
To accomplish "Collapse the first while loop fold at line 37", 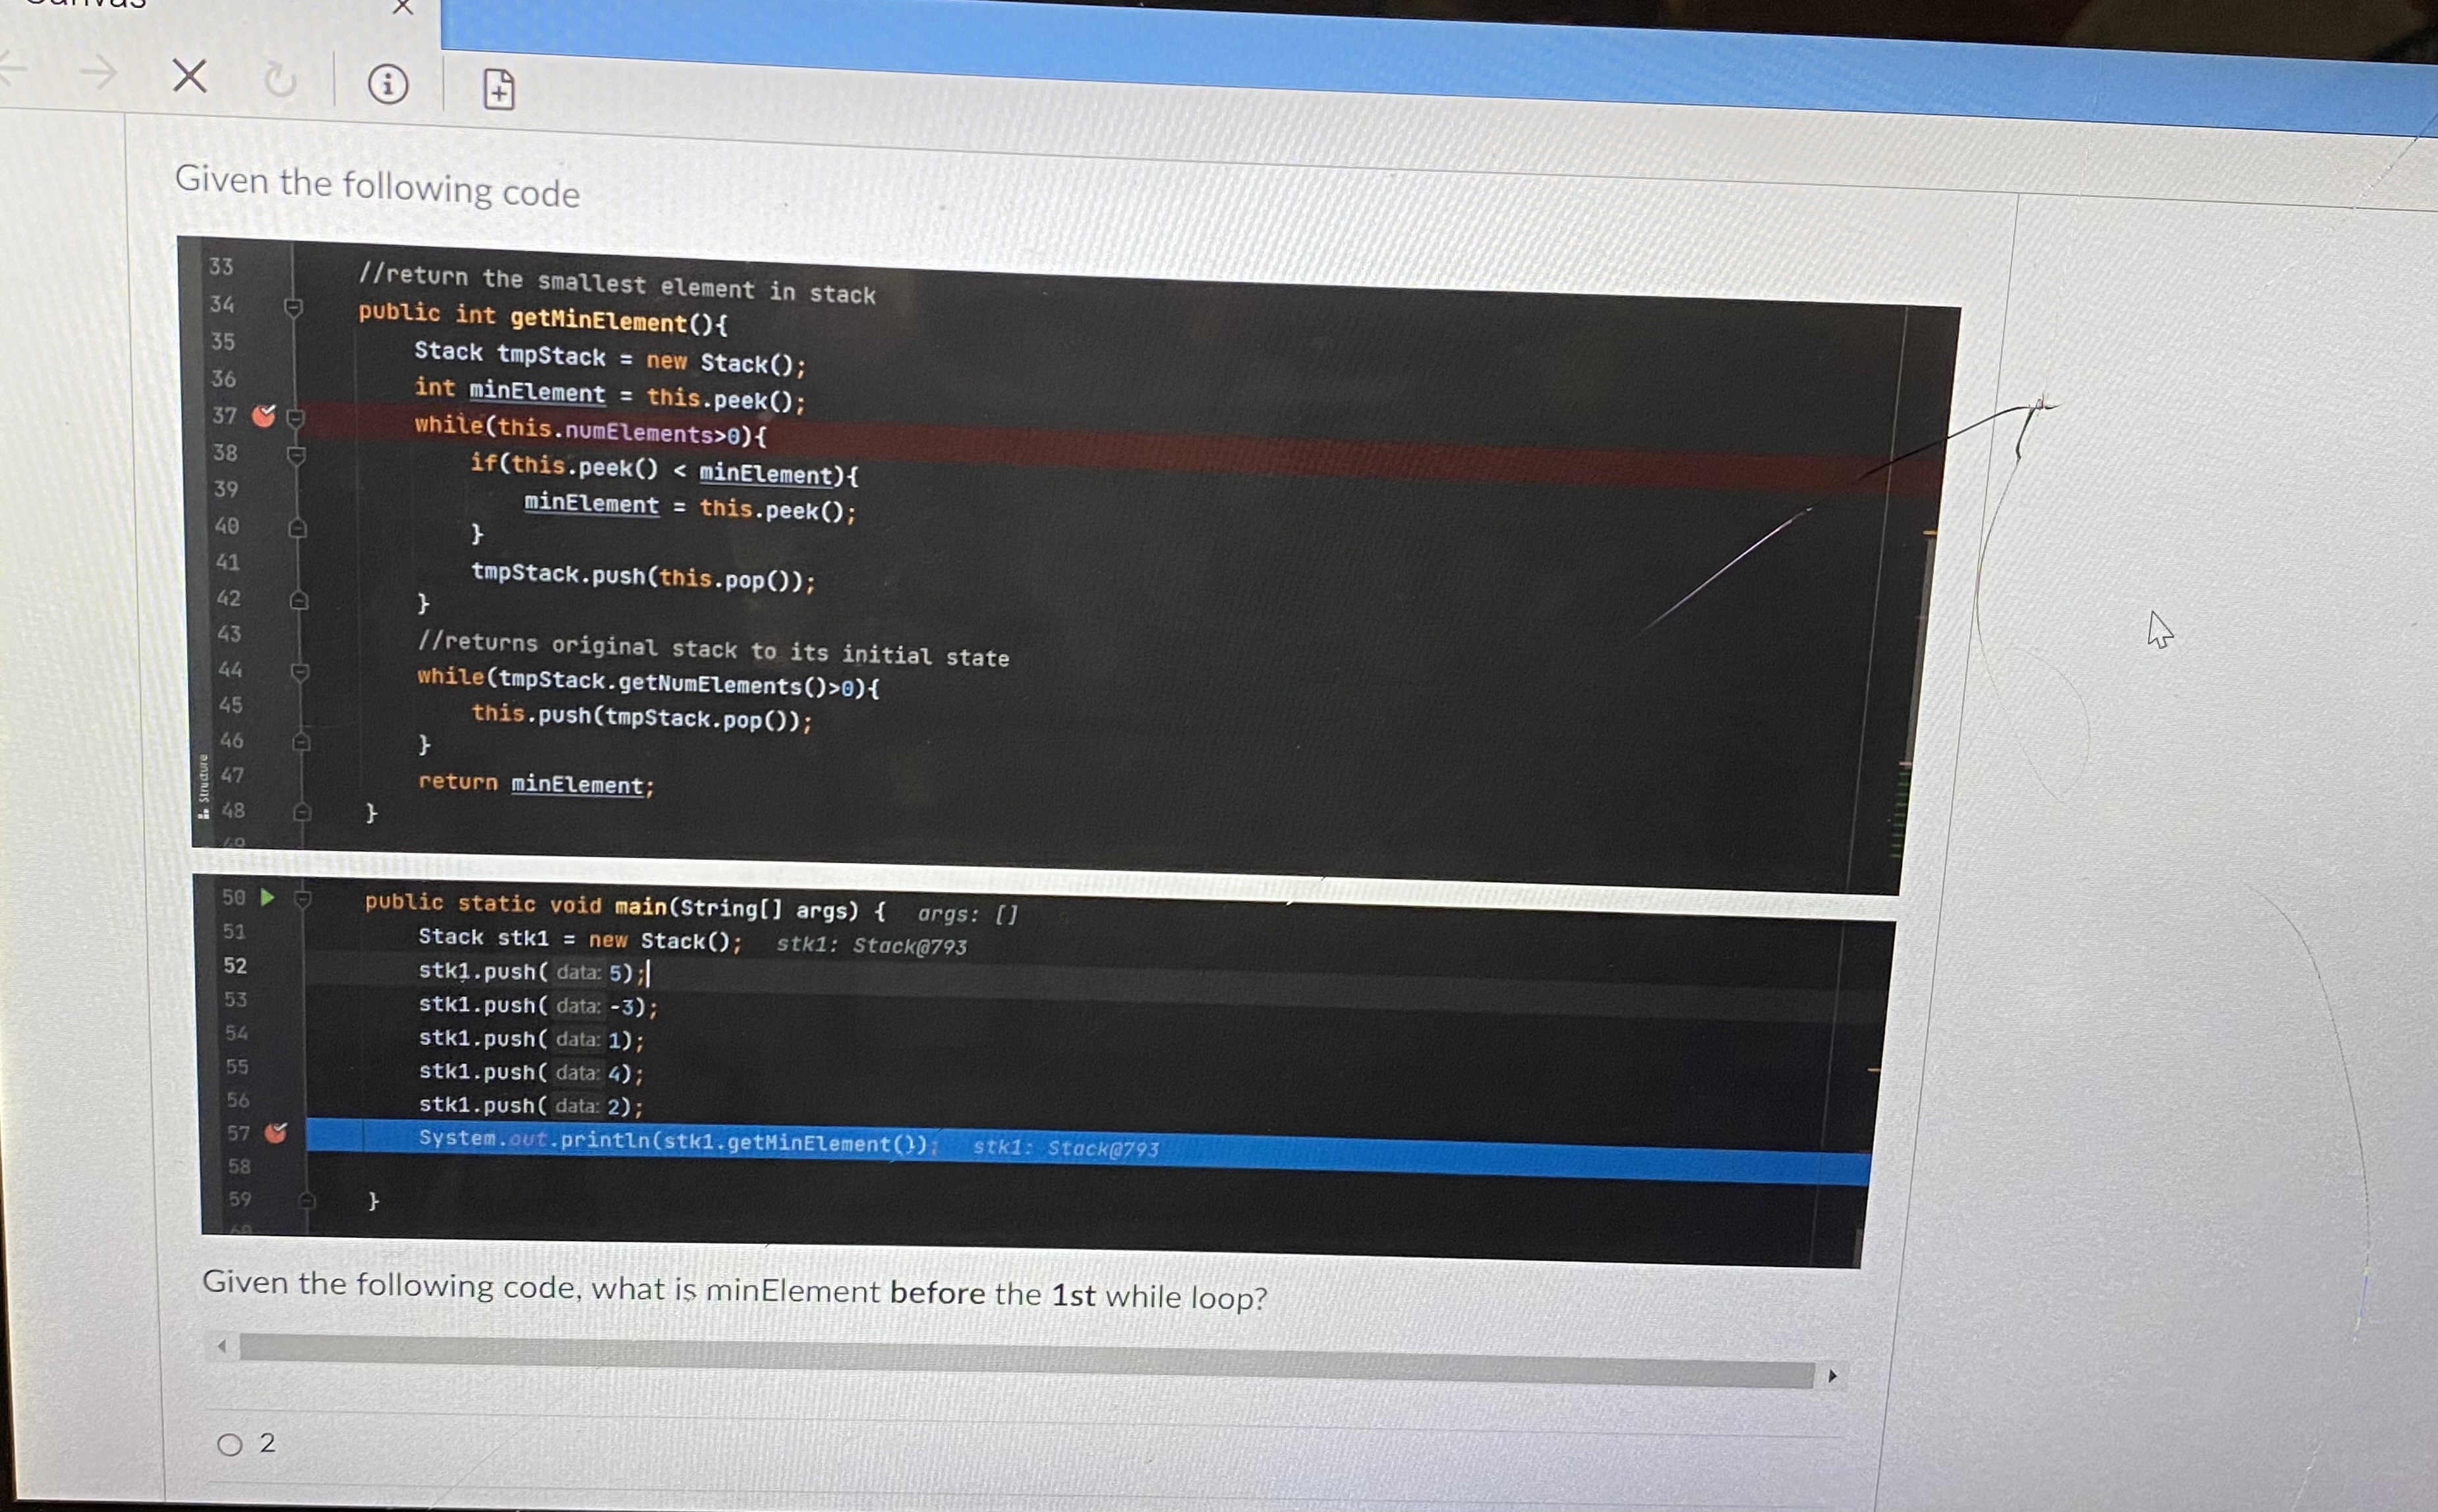I will [295, 418].
